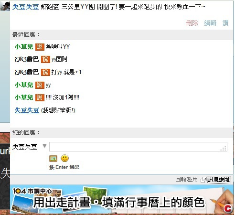Open the smiley emoticon picker

tap(64, 158)
